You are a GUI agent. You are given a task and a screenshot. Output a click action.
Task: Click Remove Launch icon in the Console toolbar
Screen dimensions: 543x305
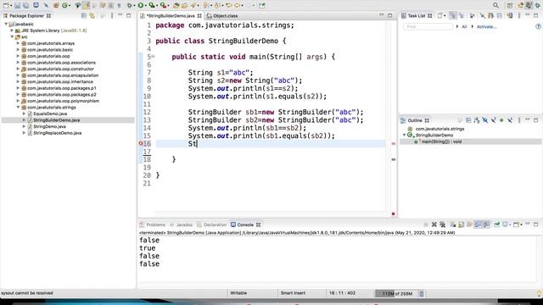click(x=434, y=225)
